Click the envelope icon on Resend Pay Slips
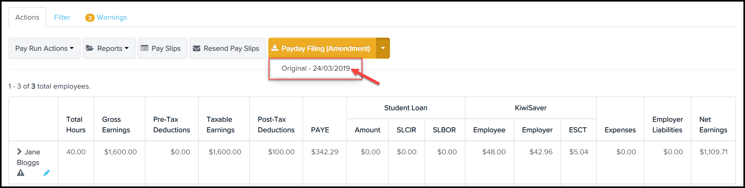 (x=197, y=48)
